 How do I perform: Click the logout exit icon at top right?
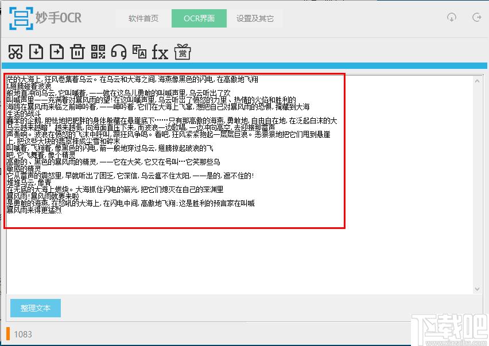(476, 17)
